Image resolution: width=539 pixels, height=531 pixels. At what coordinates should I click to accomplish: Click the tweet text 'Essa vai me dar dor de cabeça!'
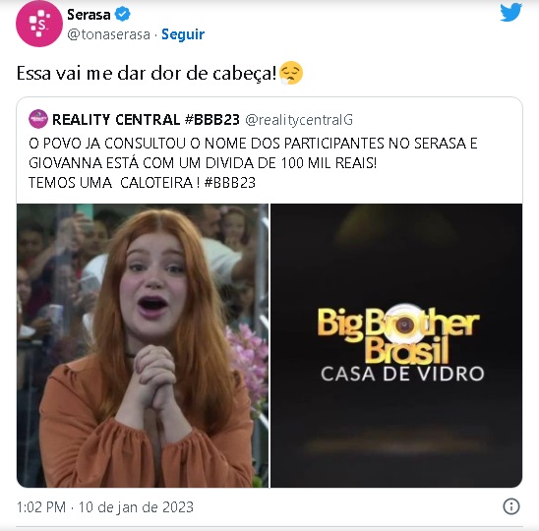(147, 73)
